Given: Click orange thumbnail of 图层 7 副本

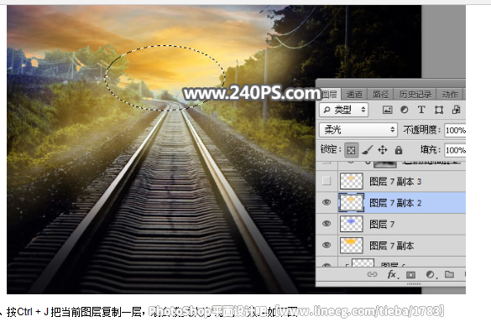Looking at the screenshot, I should point(352,246).
